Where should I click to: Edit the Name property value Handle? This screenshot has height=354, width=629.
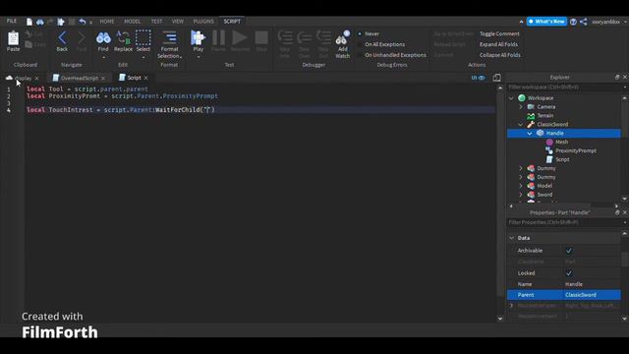(592, 284)
